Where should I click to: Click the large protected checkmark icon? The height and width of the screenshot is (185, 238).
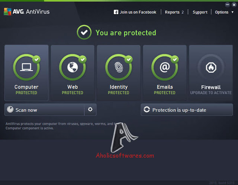coord(84,32)
